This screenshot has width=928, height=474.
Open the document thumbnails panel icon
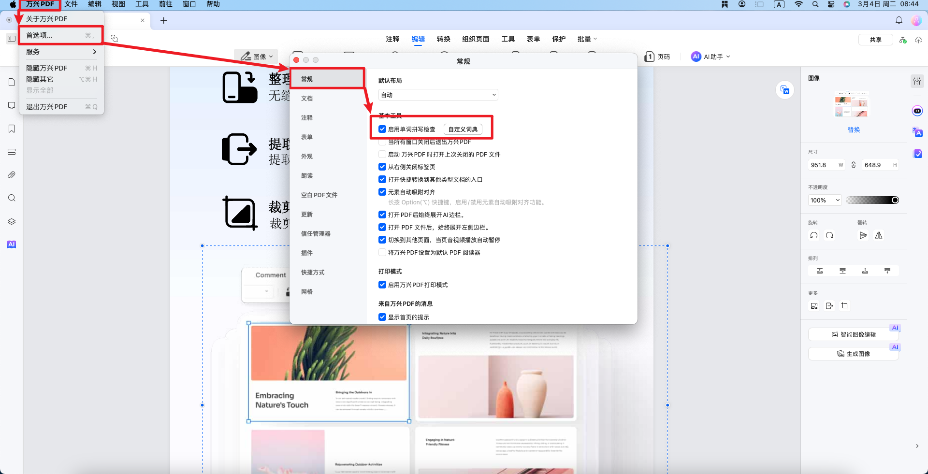(12, 82)
